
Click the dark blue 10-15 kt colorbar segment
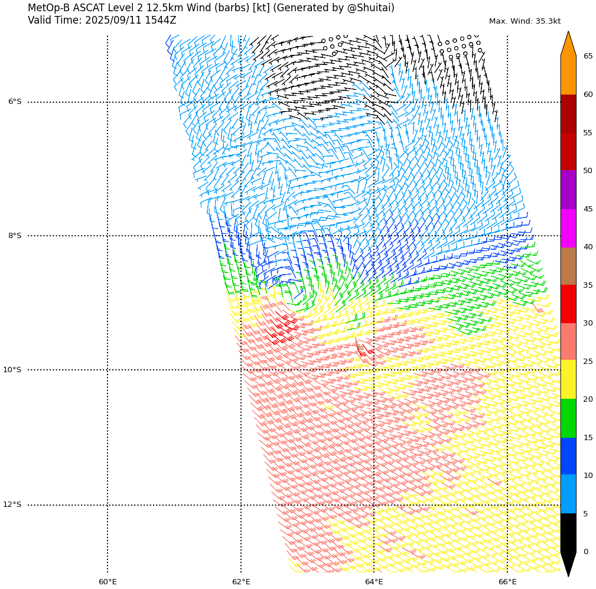pos(568,456)
